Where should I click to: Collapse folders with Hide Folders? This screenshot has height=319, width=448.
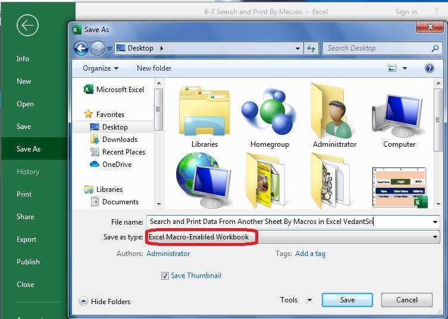pyautogui.click(x=105, y=301)
